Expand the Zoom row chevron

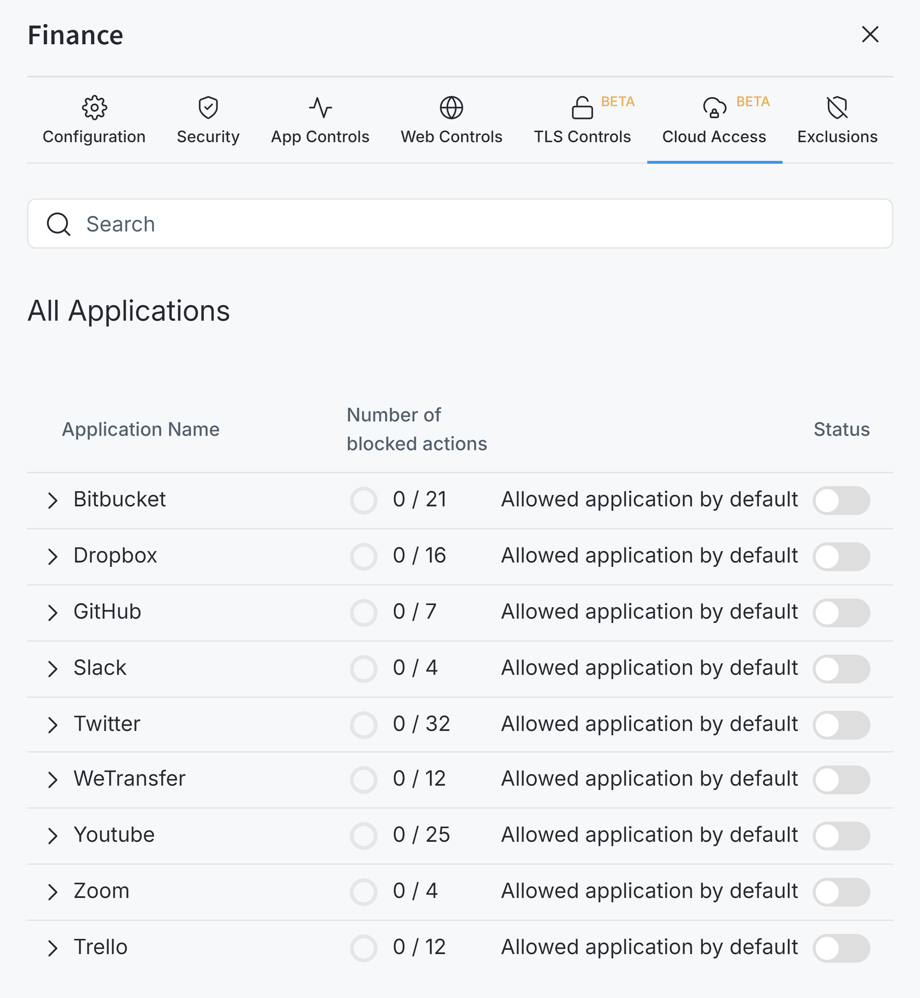pos(53,892)
